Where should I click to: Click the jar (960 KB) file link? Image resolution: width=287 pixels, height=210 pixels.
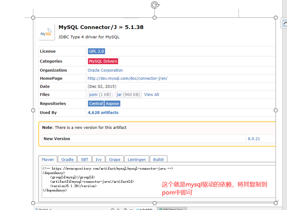128,95
